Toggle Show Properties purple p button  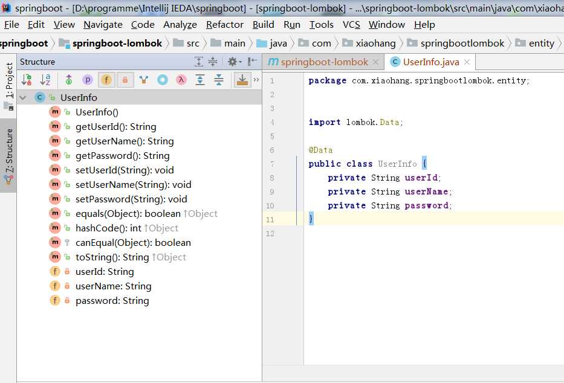(88, 80)
